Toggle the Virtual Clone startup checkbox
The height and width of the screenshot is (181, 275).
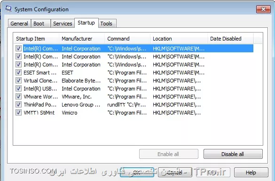coord(18,81)
